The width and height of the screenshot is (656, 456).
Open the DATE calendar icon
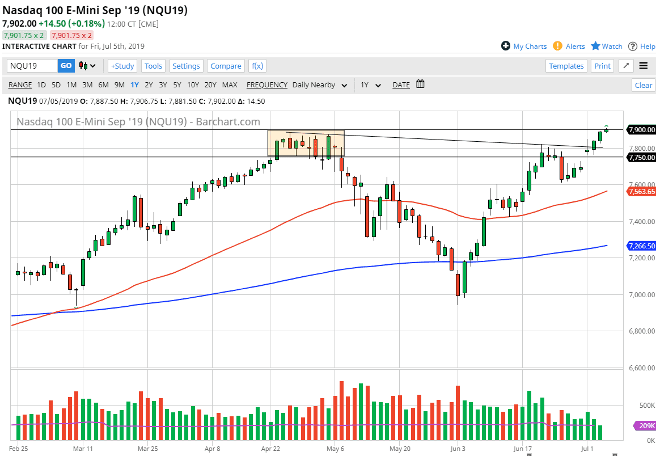pos(420,84)
